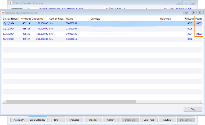Select movement 466125 cell
The height and width of the screenshot is (125, 205).
[x=26, y=28]
